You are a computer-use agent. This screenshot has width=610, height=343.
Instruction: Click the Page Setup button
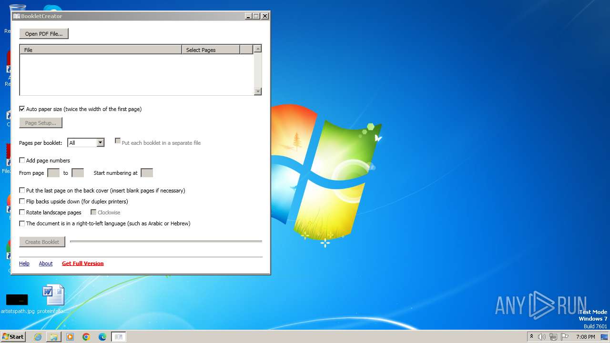(41, 123)
